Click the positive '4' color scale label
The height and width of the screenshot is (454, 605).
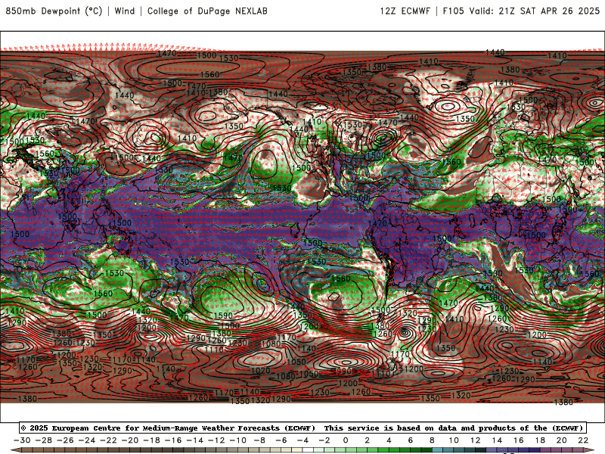(389, 440)
